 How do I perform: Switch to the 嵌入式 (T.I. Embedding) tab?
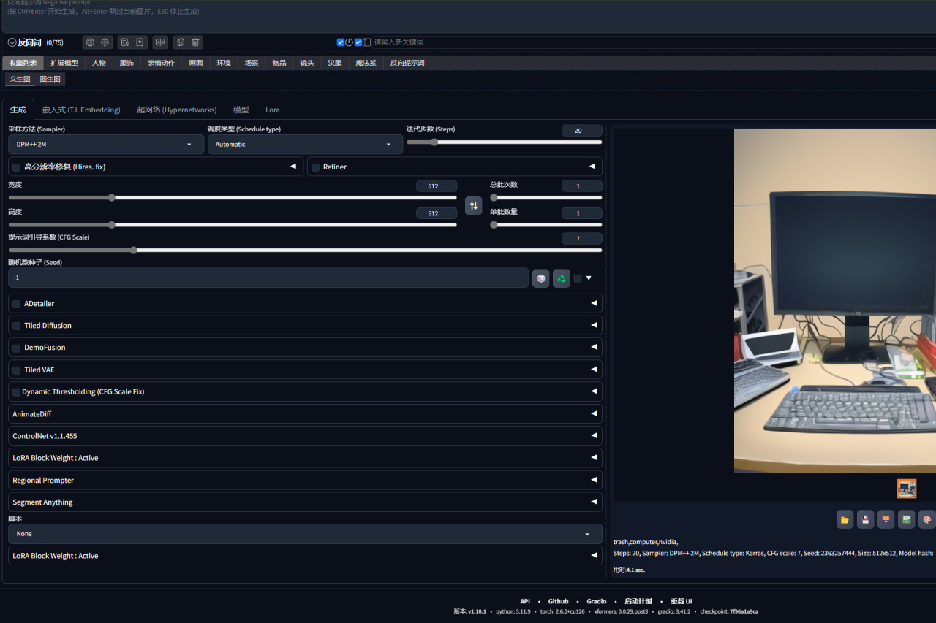click(x=81, y=110)
